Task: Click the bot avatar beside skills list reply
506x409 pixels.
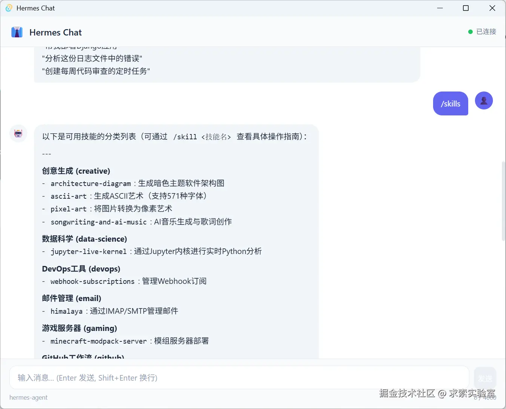Action: coord(18,134)
